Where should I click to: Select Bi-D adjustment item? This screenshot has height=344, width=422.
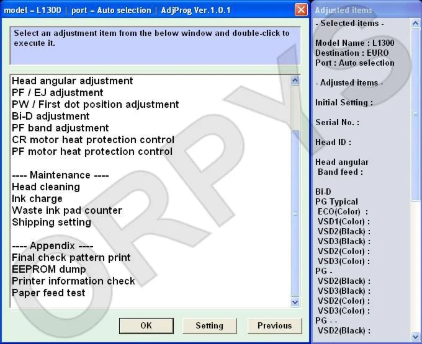coord(51,117)
